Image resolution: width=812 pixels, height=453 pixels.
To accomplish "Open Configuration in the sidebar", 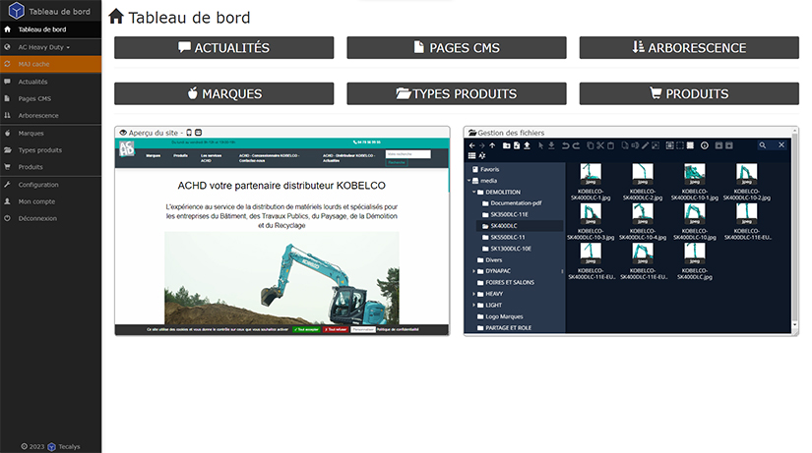I will [x=51, y=185].
